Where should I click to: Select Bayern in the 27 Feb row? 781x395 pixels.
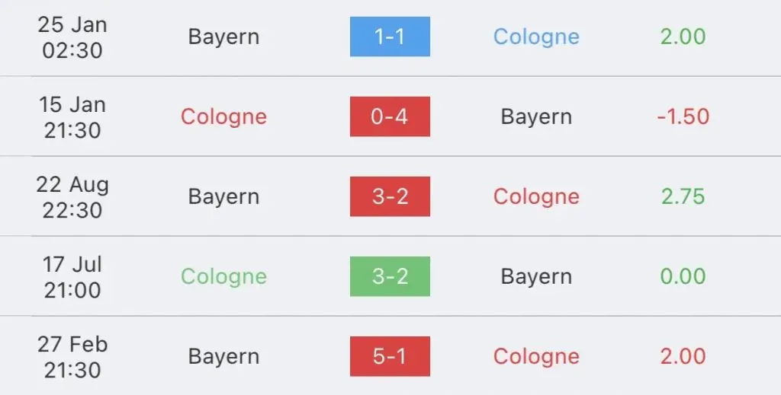click(x=223, y=357)
